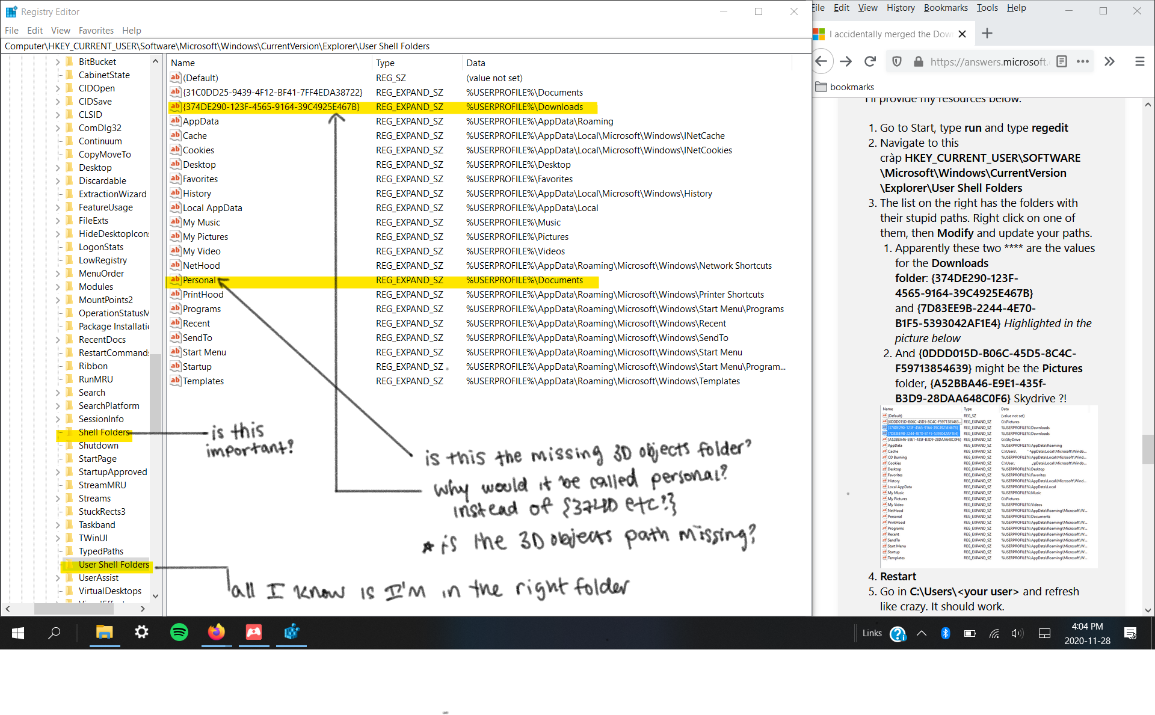The height and width of the screenshot is (715, 1155).
Task: Open Firefox tracking protection shield icon
Action: [x=897, y=61]
